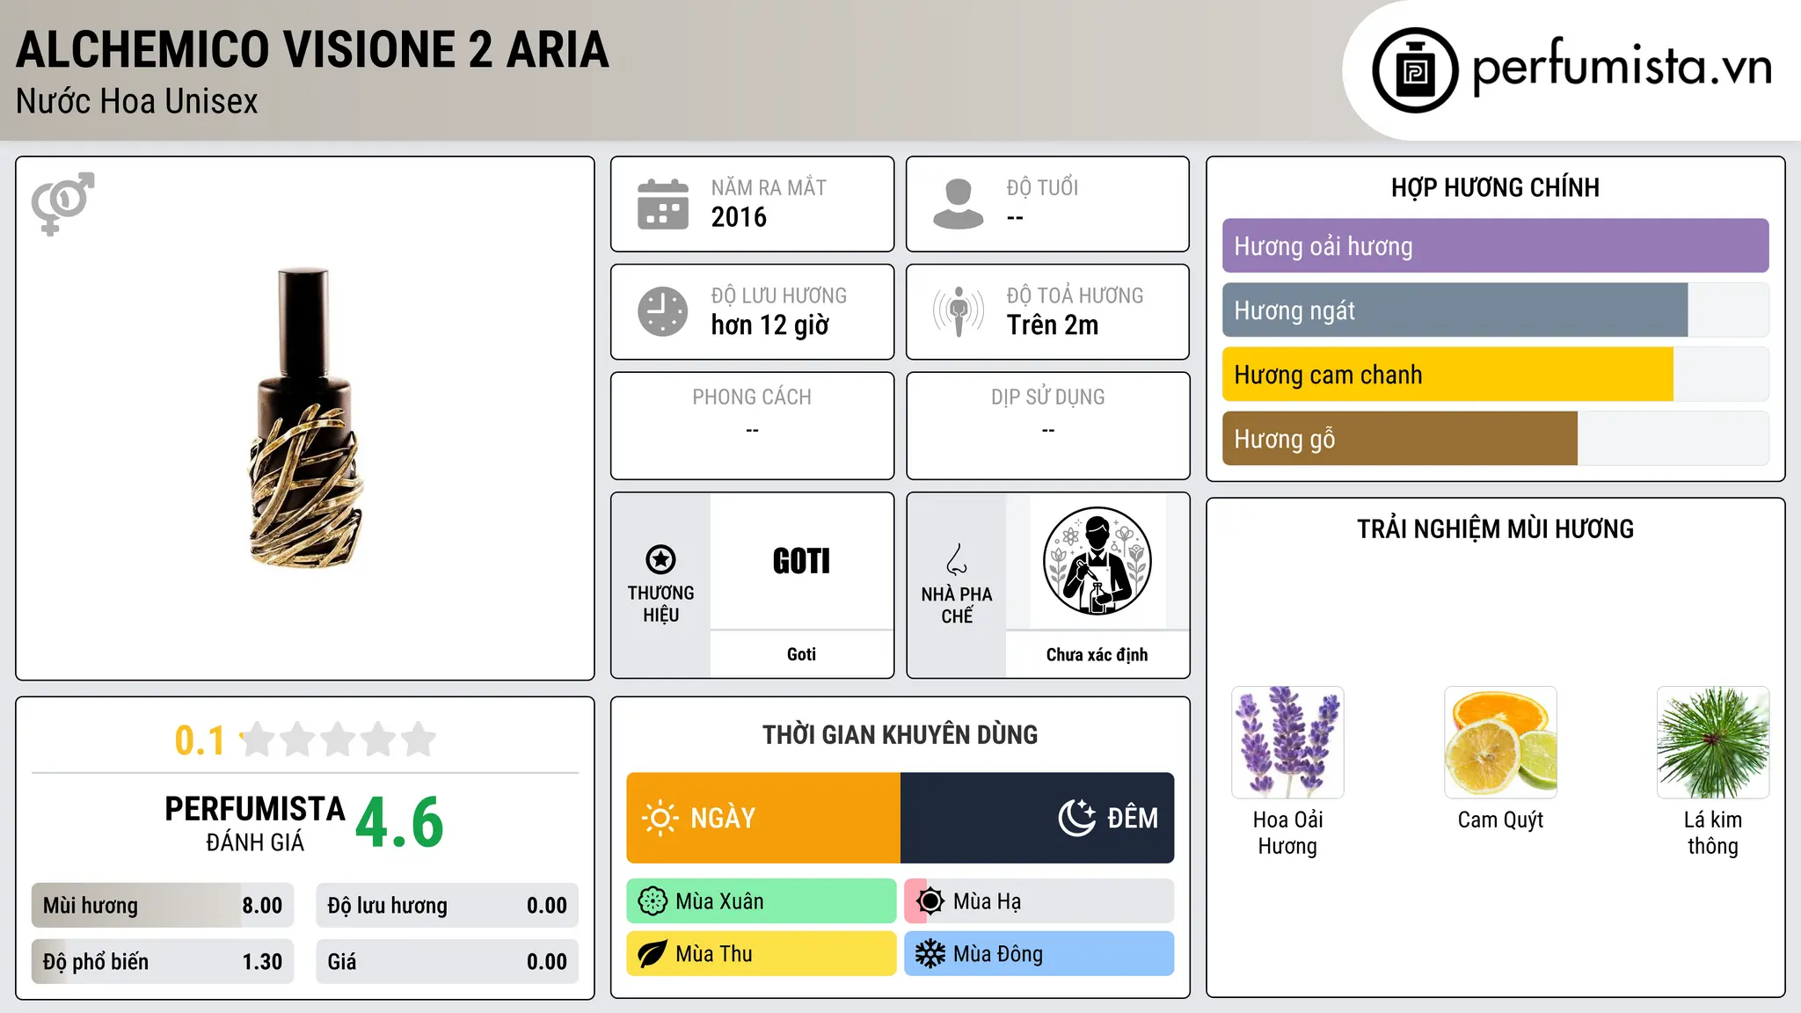
Task: Click the leaf icon for Mùa Thu
Action: pyautogui.click(x=653, y=954)
